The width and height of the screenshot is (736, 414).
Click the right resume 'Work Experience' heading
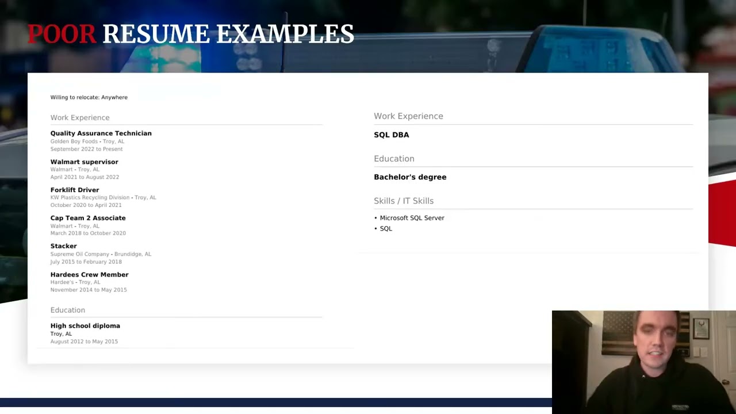tap(408, 116)
